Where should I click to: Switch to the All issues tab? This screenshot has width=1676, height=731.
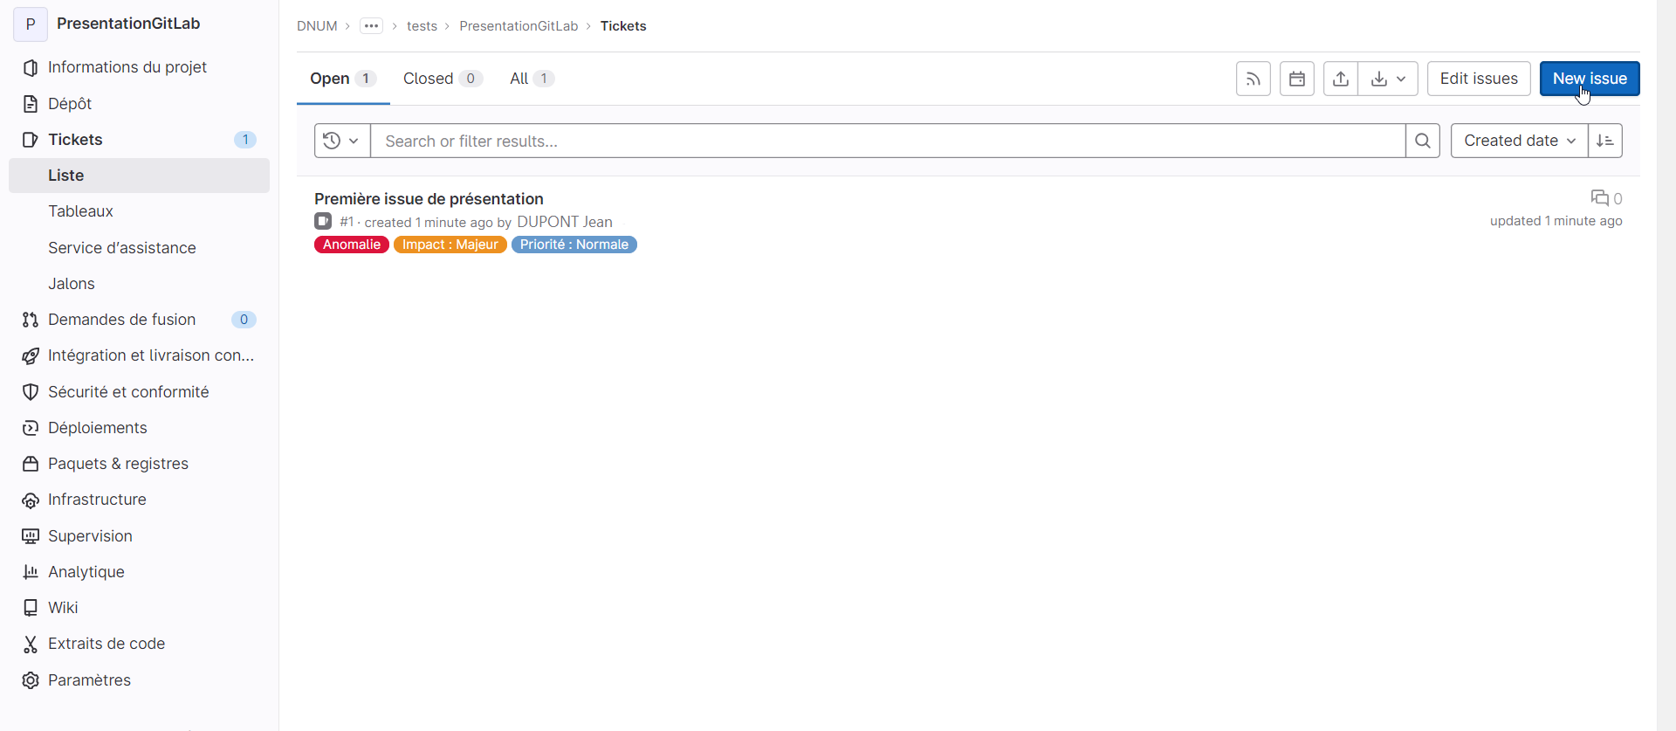pyautogui.click(x=531, y=79)
